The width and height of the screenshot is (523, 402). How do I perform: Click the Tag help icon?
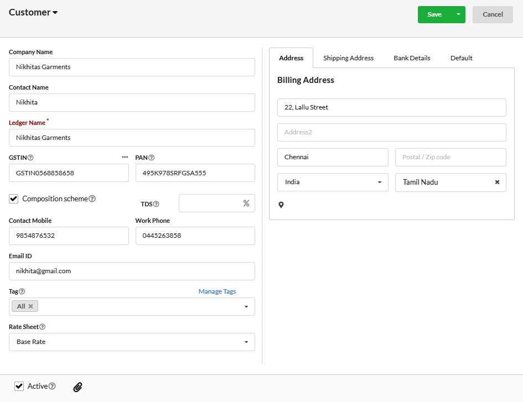[22, 291]
